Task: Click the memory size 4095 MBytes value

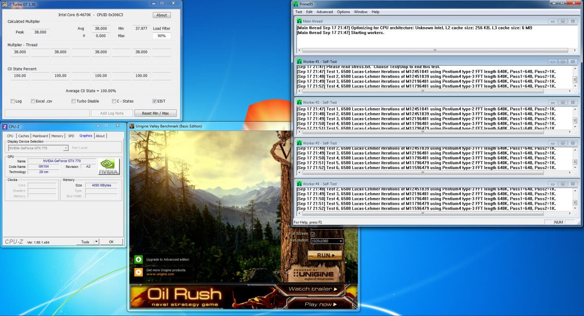Action: 101,185
